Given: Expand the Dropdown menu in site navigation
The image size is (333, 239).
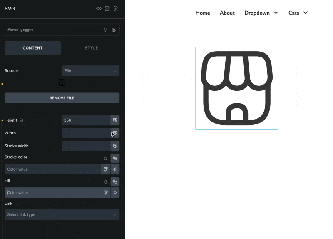Looking at the screenshot, I should tap(261, 13).
